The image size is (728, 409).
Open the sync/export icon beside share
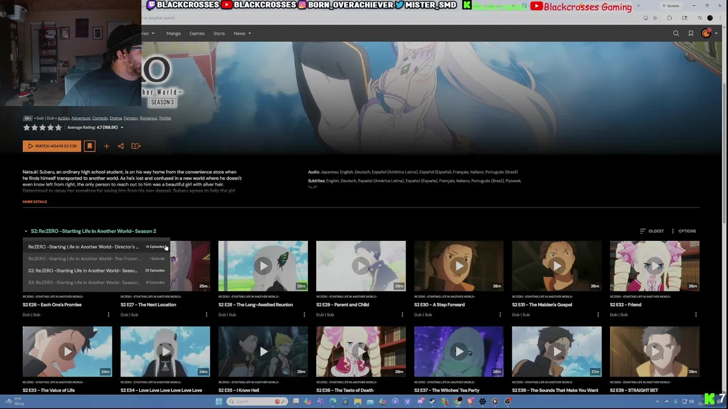click(135, 146)
